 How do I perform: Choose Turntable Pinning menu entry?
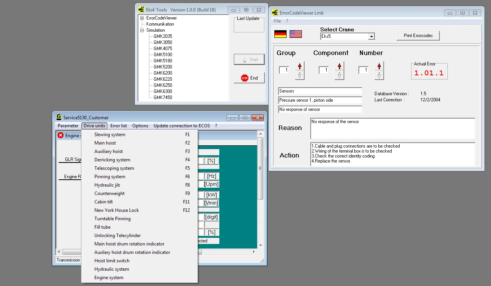(139, 219)
